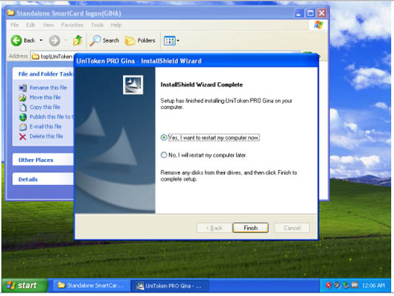This screenshot has width=394, height=296.
Task: Expand the 'Other Places' panel header
Action: click(x=43, y=160)
